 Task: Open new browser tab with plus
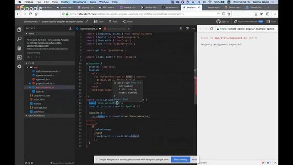268,7
